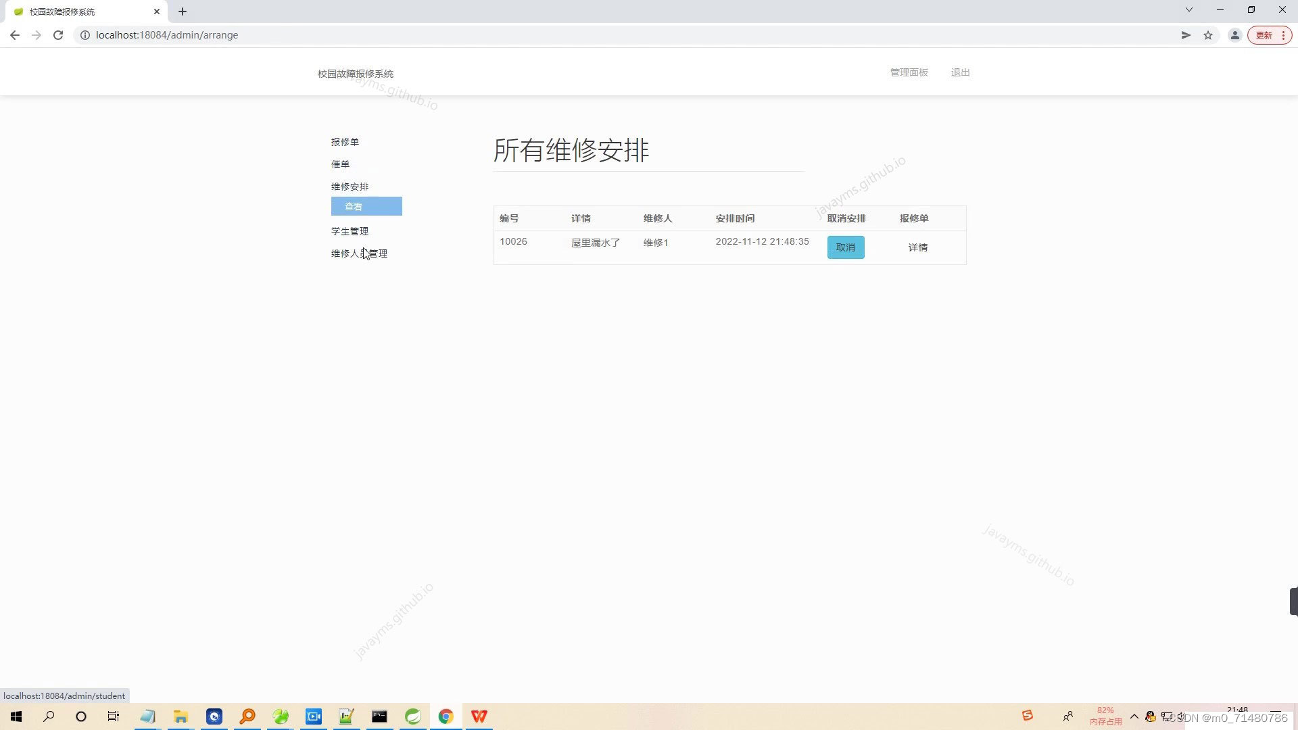
Task: Click the 编号 column header
Action: click(x=509, y=218)
